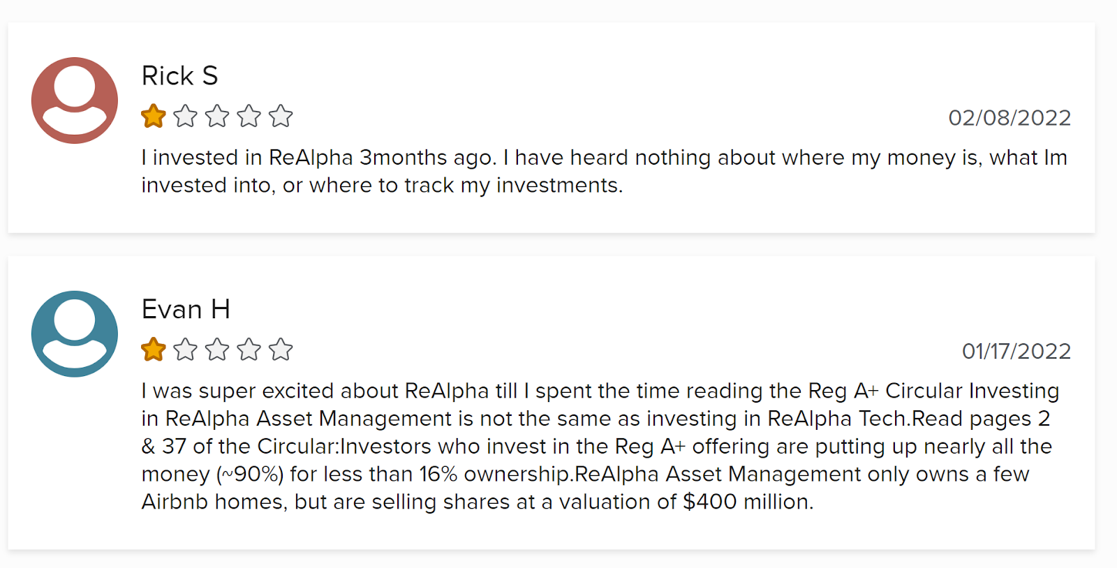Screen dimensions: 1117x568
Task: Click the review date 01/17/2022
Action: pyautogui.click(x=1016, y=351)
